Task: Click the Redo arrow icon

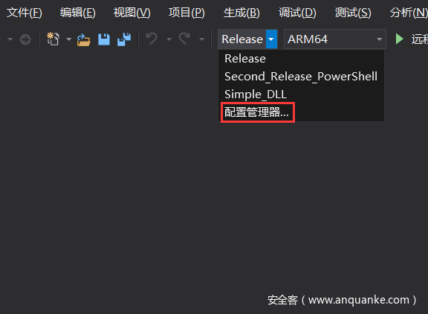Action: (x=184, y=39)
